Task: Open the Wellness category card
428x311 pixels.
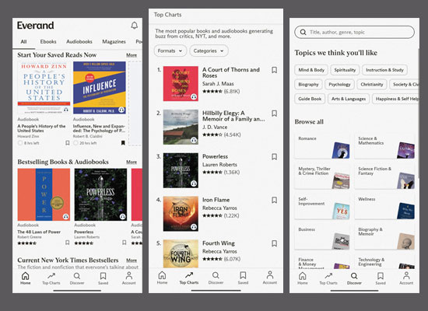Action: click(384, 207)
